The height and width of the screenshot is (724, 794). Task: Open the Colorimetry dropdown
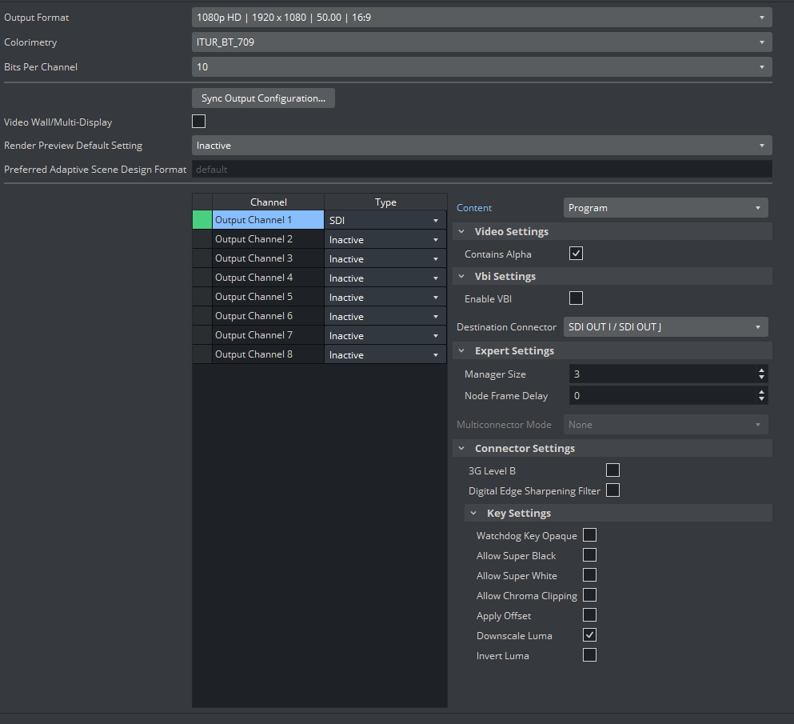481,42
